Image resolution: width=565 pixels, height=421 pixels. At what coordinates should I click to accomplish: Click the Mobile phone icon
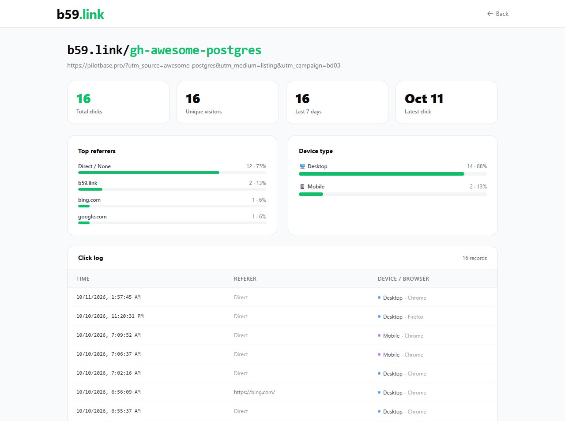(302, 187)
